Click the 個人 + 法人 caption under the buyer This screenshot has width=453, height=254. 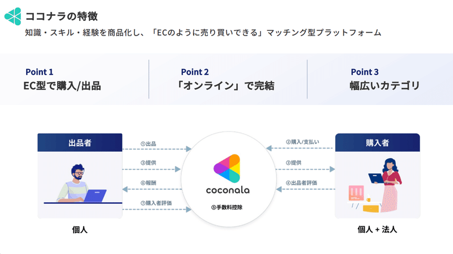pos(377,230)
